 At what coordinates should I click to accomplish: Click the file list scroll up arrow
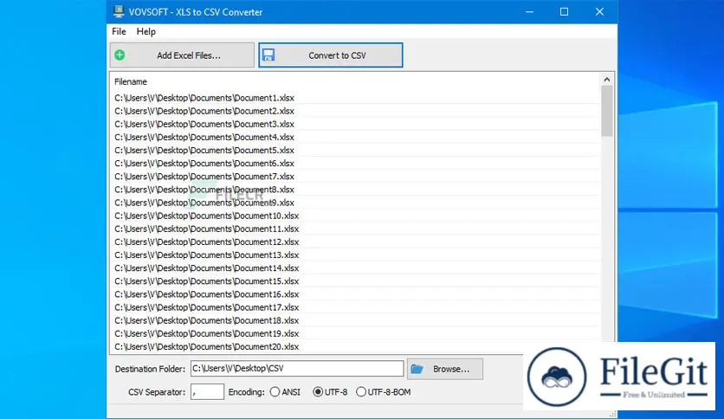(607, 80)
